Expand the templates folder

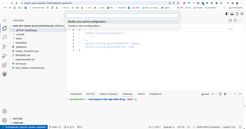38,43
